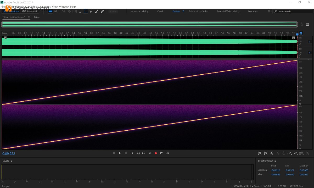314x188 pixels.
Task: Select the Paintbrush Selection tool
Action: click(x=97, y=11)
